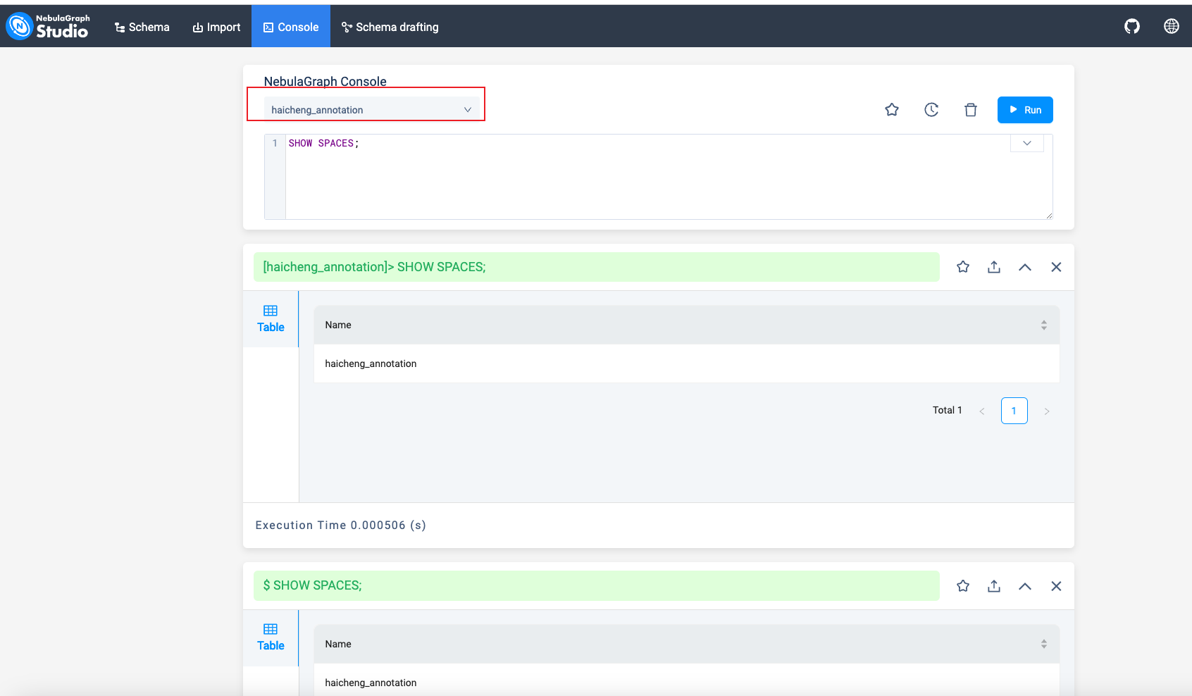Export the [haicheng_annotation]> SHOW SPACES result
The width and height of the screenshot is (1192, 696).
coord(994,267)
